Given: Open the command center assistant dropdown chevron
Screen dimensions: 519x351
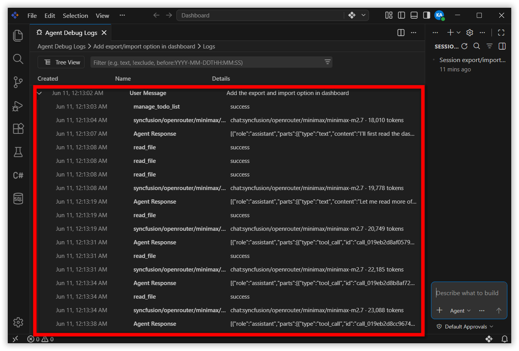Looking at the screenshot, I should pos(364,15).
